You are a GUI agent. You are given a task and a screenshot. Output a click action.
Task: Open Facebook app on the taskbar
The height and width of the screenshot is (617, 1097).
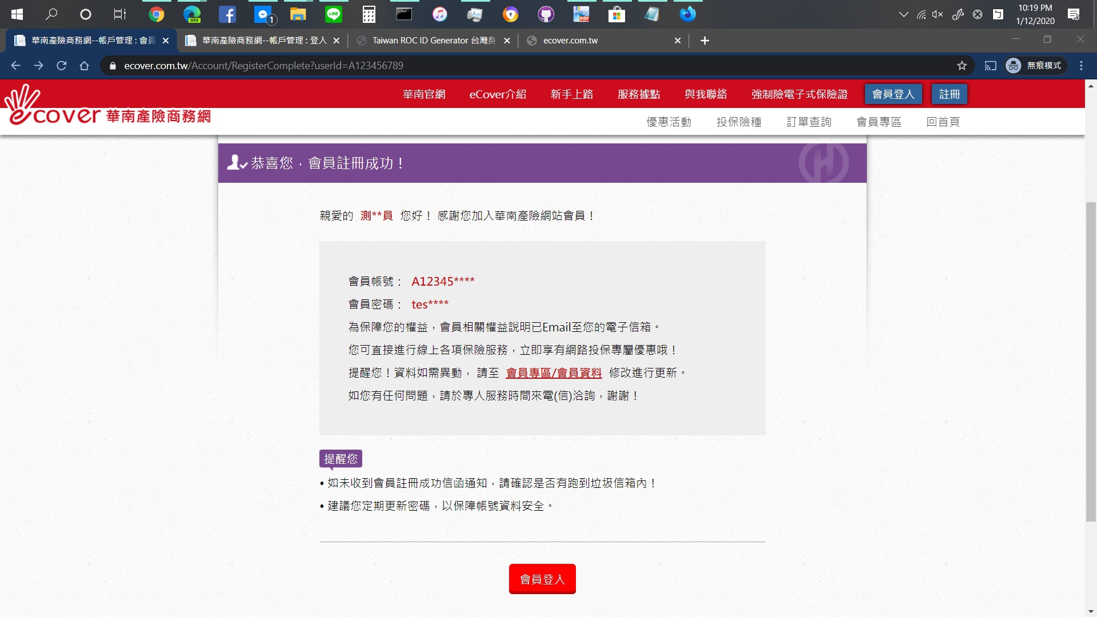coord(227,14)
